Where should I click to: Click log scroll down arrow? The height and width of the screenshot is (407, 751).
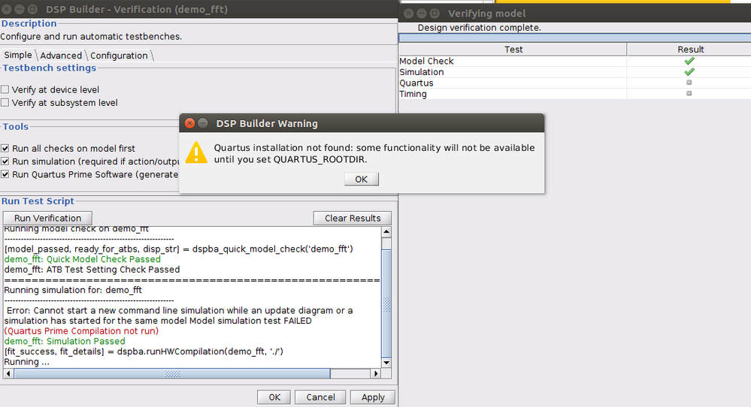click(x=386, y=363)
